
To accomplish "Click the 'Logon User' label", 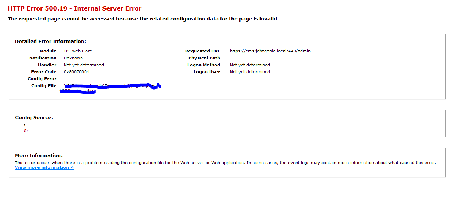I will click(x=207, y=72).
